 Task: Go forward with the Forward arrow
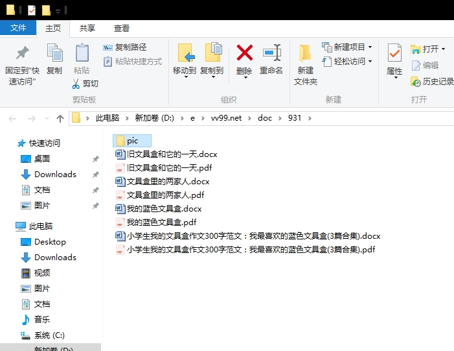pos(31,119)
